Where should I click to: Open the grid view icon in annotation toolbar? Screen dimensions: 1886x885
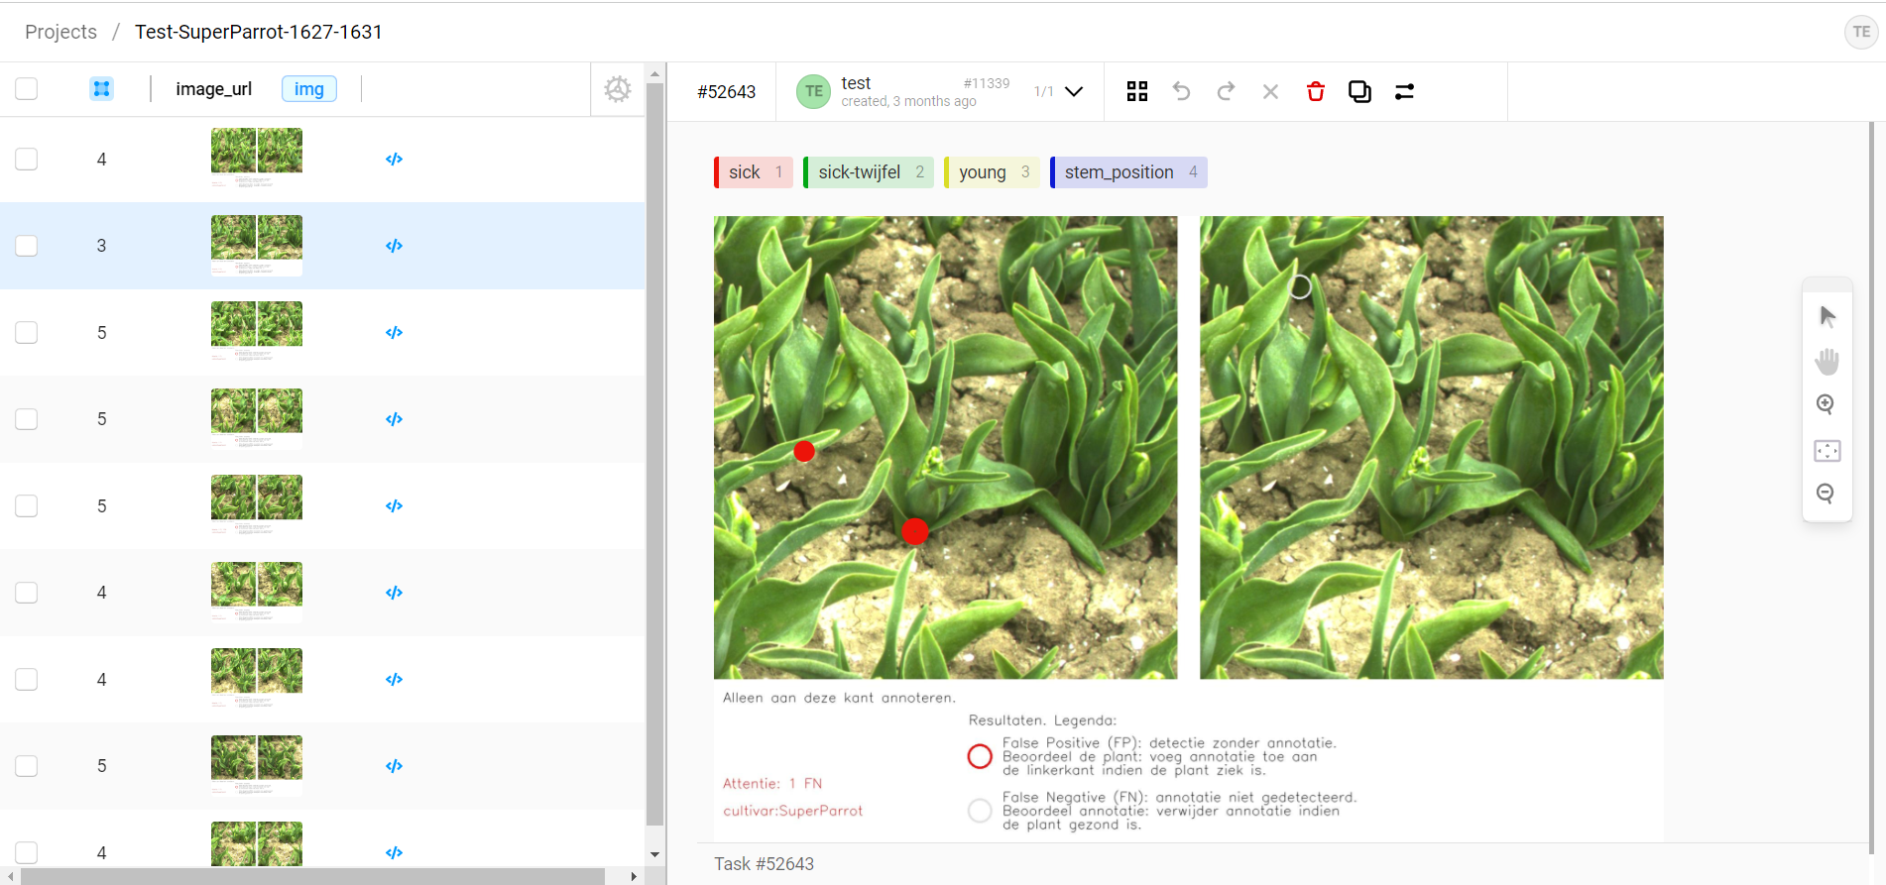tap(1137, 91)
